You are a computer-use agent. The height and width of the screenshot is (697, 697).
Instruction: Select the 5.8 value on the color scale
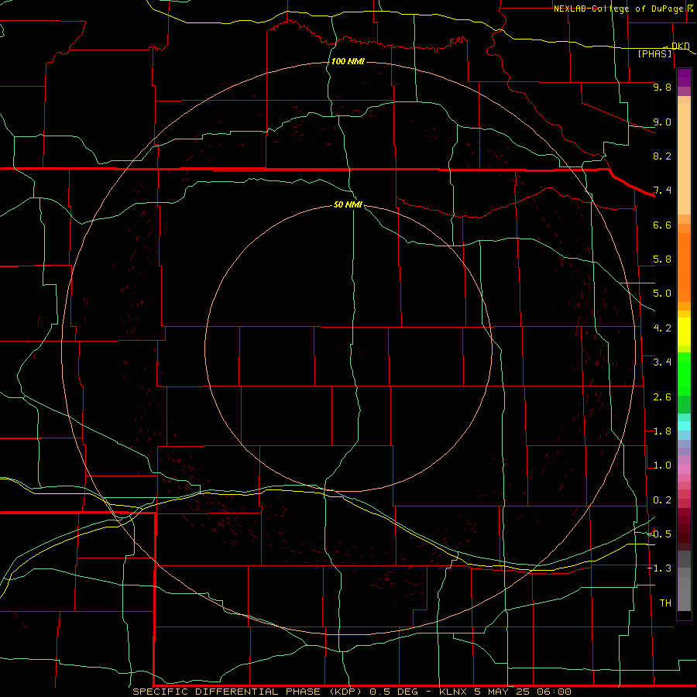pyautogui.click(x=662, y=259)
